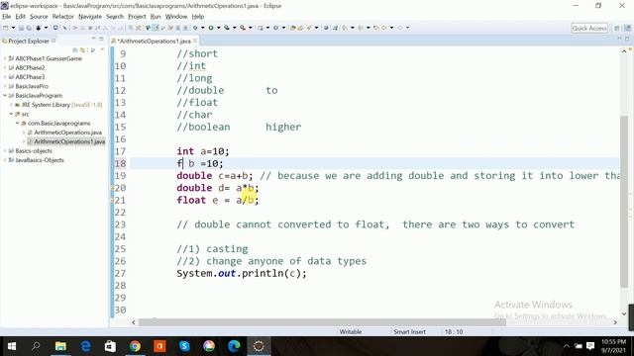This screenshot has width=634, height=356.
Task: Open Google Chrome from the taskbar
Action: click(x=135, y=346)
